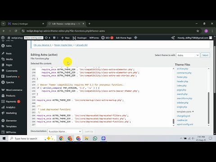Image resolution: width=216 pixels, height=162 pixels.
Task: Click the WordPress logo in admin bar
Action: click(3, 38)
